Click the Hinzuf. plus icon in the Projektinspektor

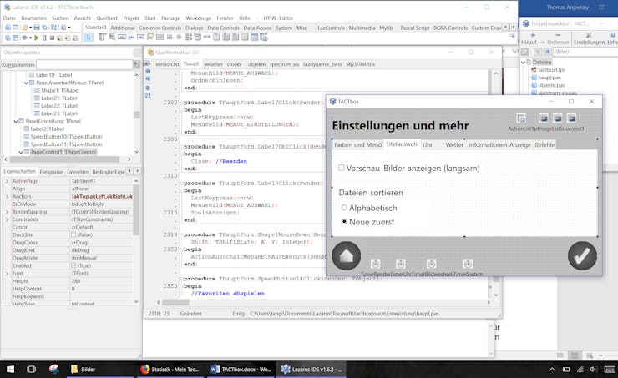533,35
